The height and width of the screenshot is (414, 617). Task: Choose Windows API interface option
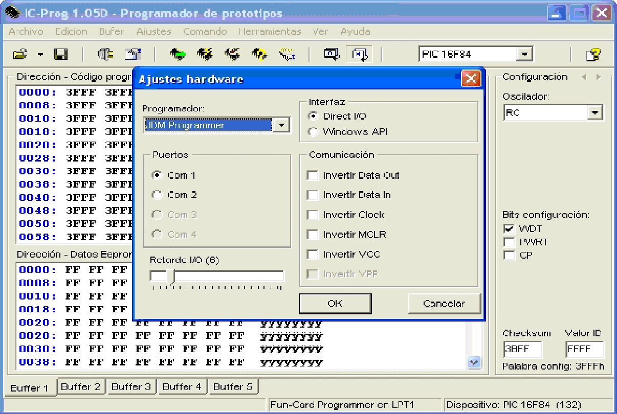pyautogui.click(x=313, y=132)
